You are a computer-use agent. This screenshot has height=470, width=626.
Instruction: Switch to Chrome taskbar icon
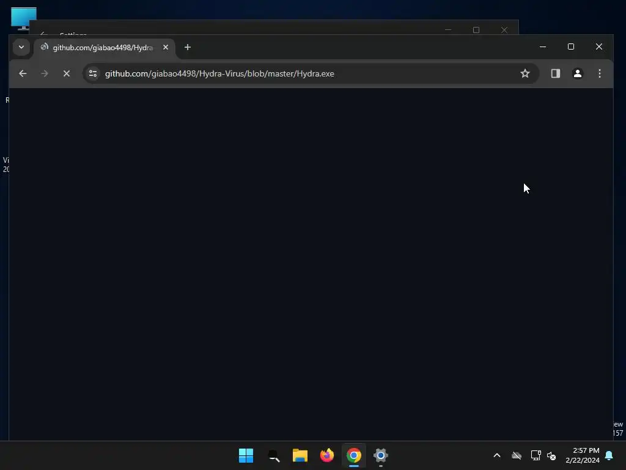354,455
